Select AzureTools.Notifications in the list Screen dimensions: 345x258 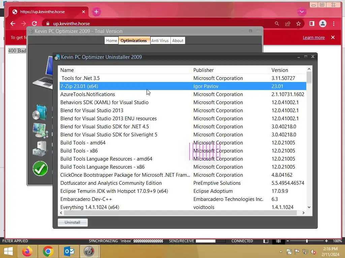pos(183,94)
